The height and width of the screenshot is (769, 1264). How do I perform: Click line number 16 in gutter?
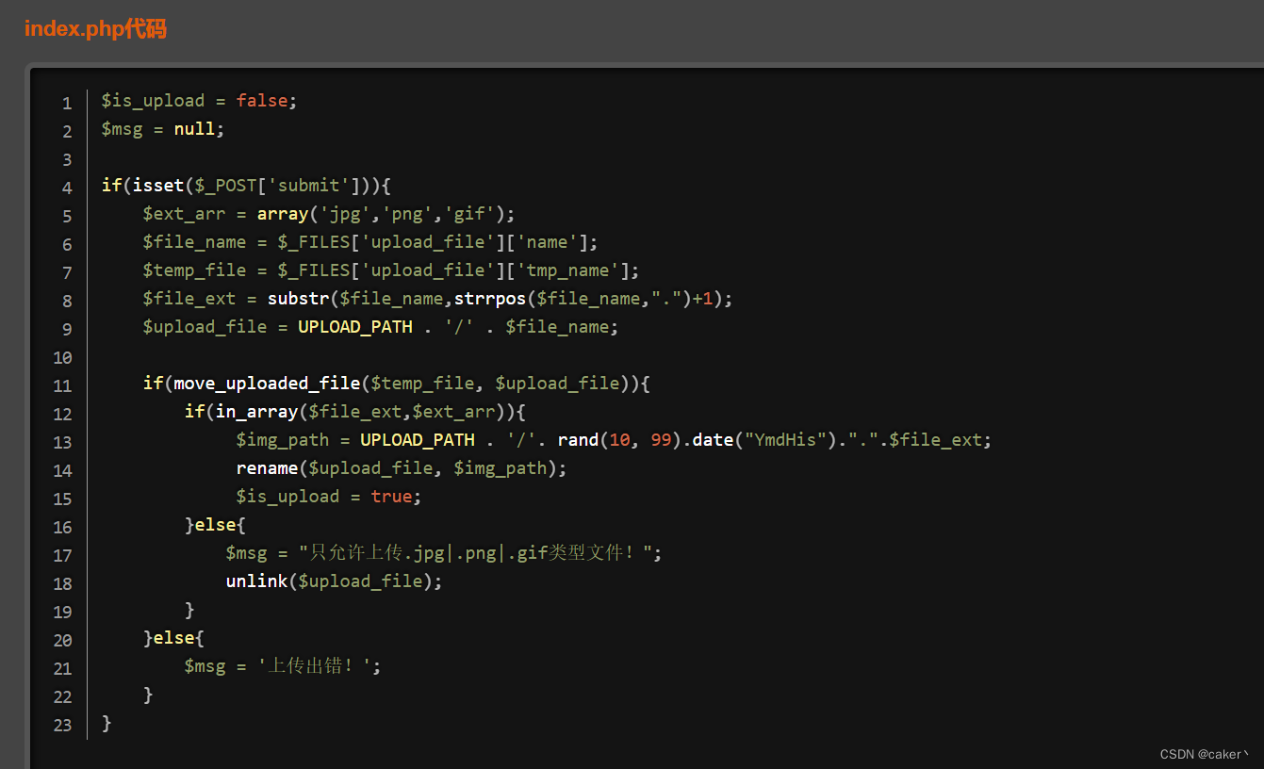(x=63, y=527)
